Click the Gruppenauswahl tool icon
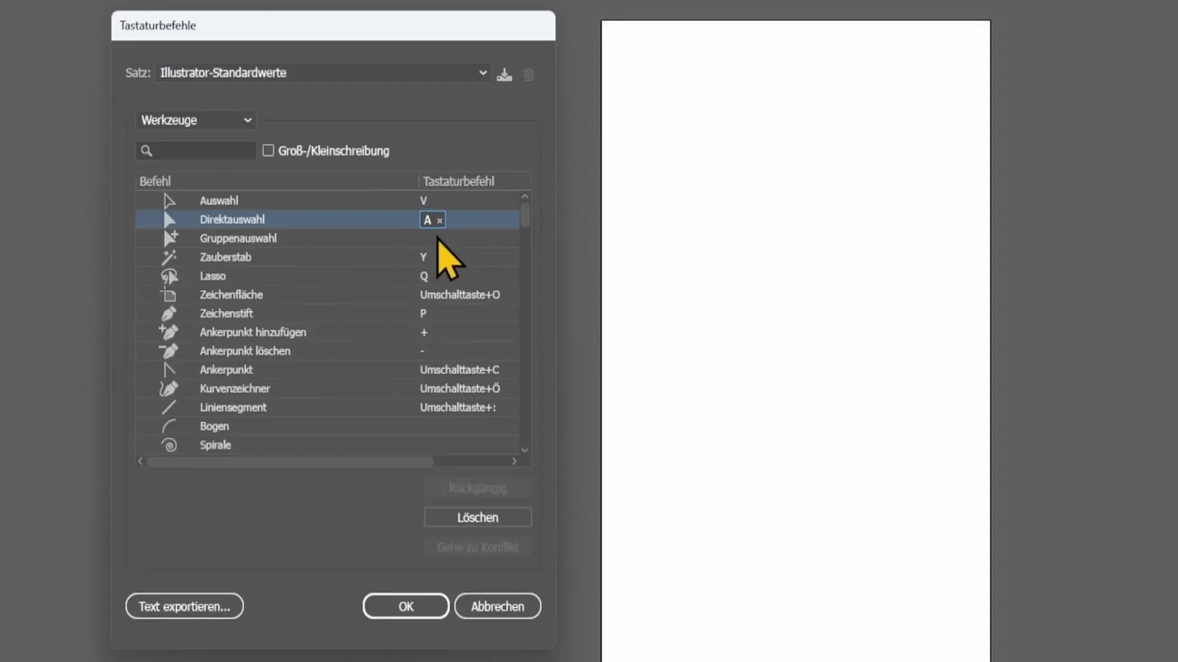This screenshot has width=1178, height=662. coord(170,238)
